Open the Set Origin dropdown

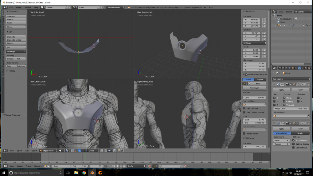point(16,52)
